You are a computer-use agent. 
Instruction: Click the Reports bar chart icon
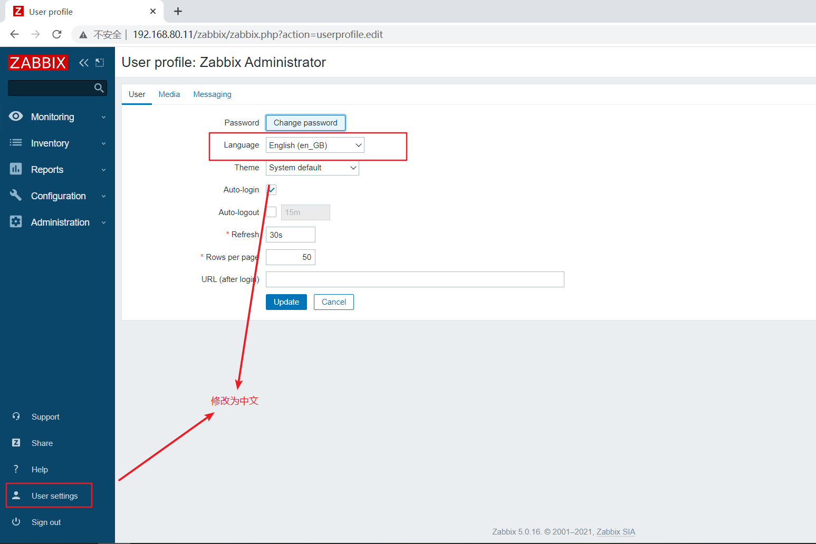click(16, 169)
